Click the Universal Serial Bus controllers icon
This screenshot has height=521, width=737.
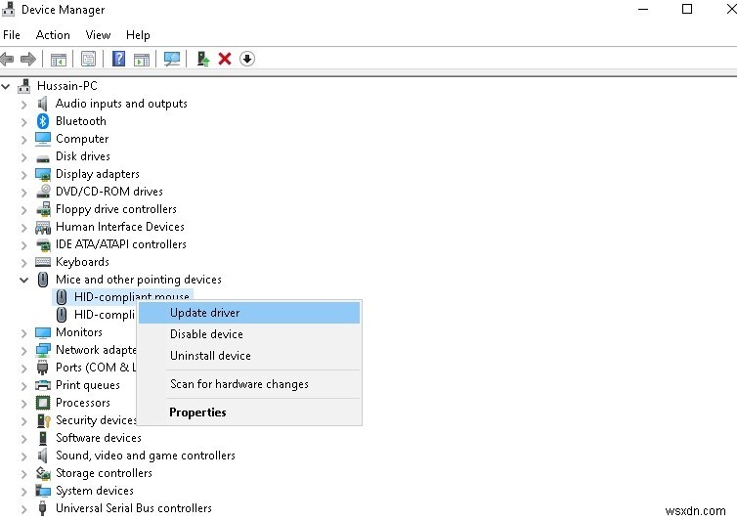point(43,508)
